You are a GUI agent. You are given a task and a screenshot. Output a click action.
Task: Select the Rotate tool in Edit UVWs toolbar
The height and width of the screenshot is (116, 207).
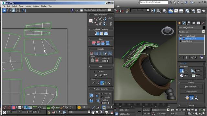(9, 10)
